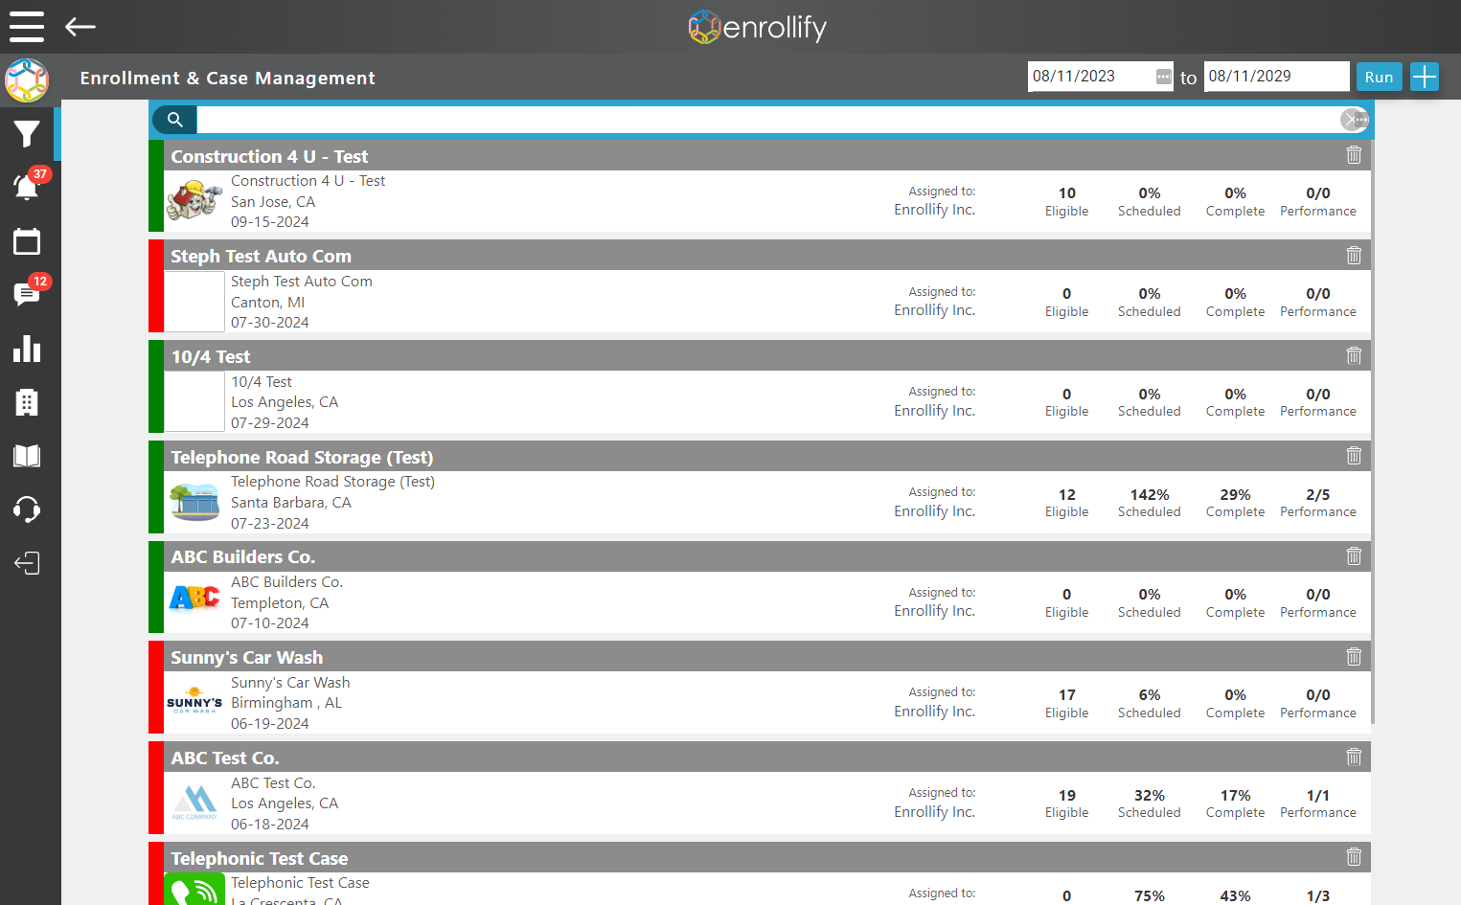Image resolution: width=1461 pixels, height=905 pixels.
Task: Delete Telephone Road Storage (Test) case
Action: (x=1354, y=456)
